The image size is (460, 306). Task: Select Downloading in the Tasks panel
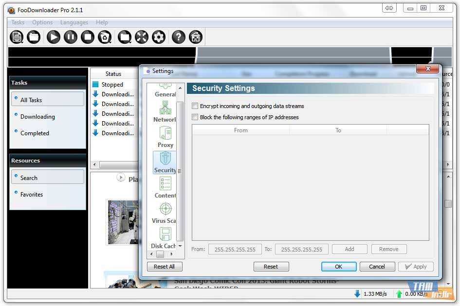pyautogui.click(x=37, y=117)
